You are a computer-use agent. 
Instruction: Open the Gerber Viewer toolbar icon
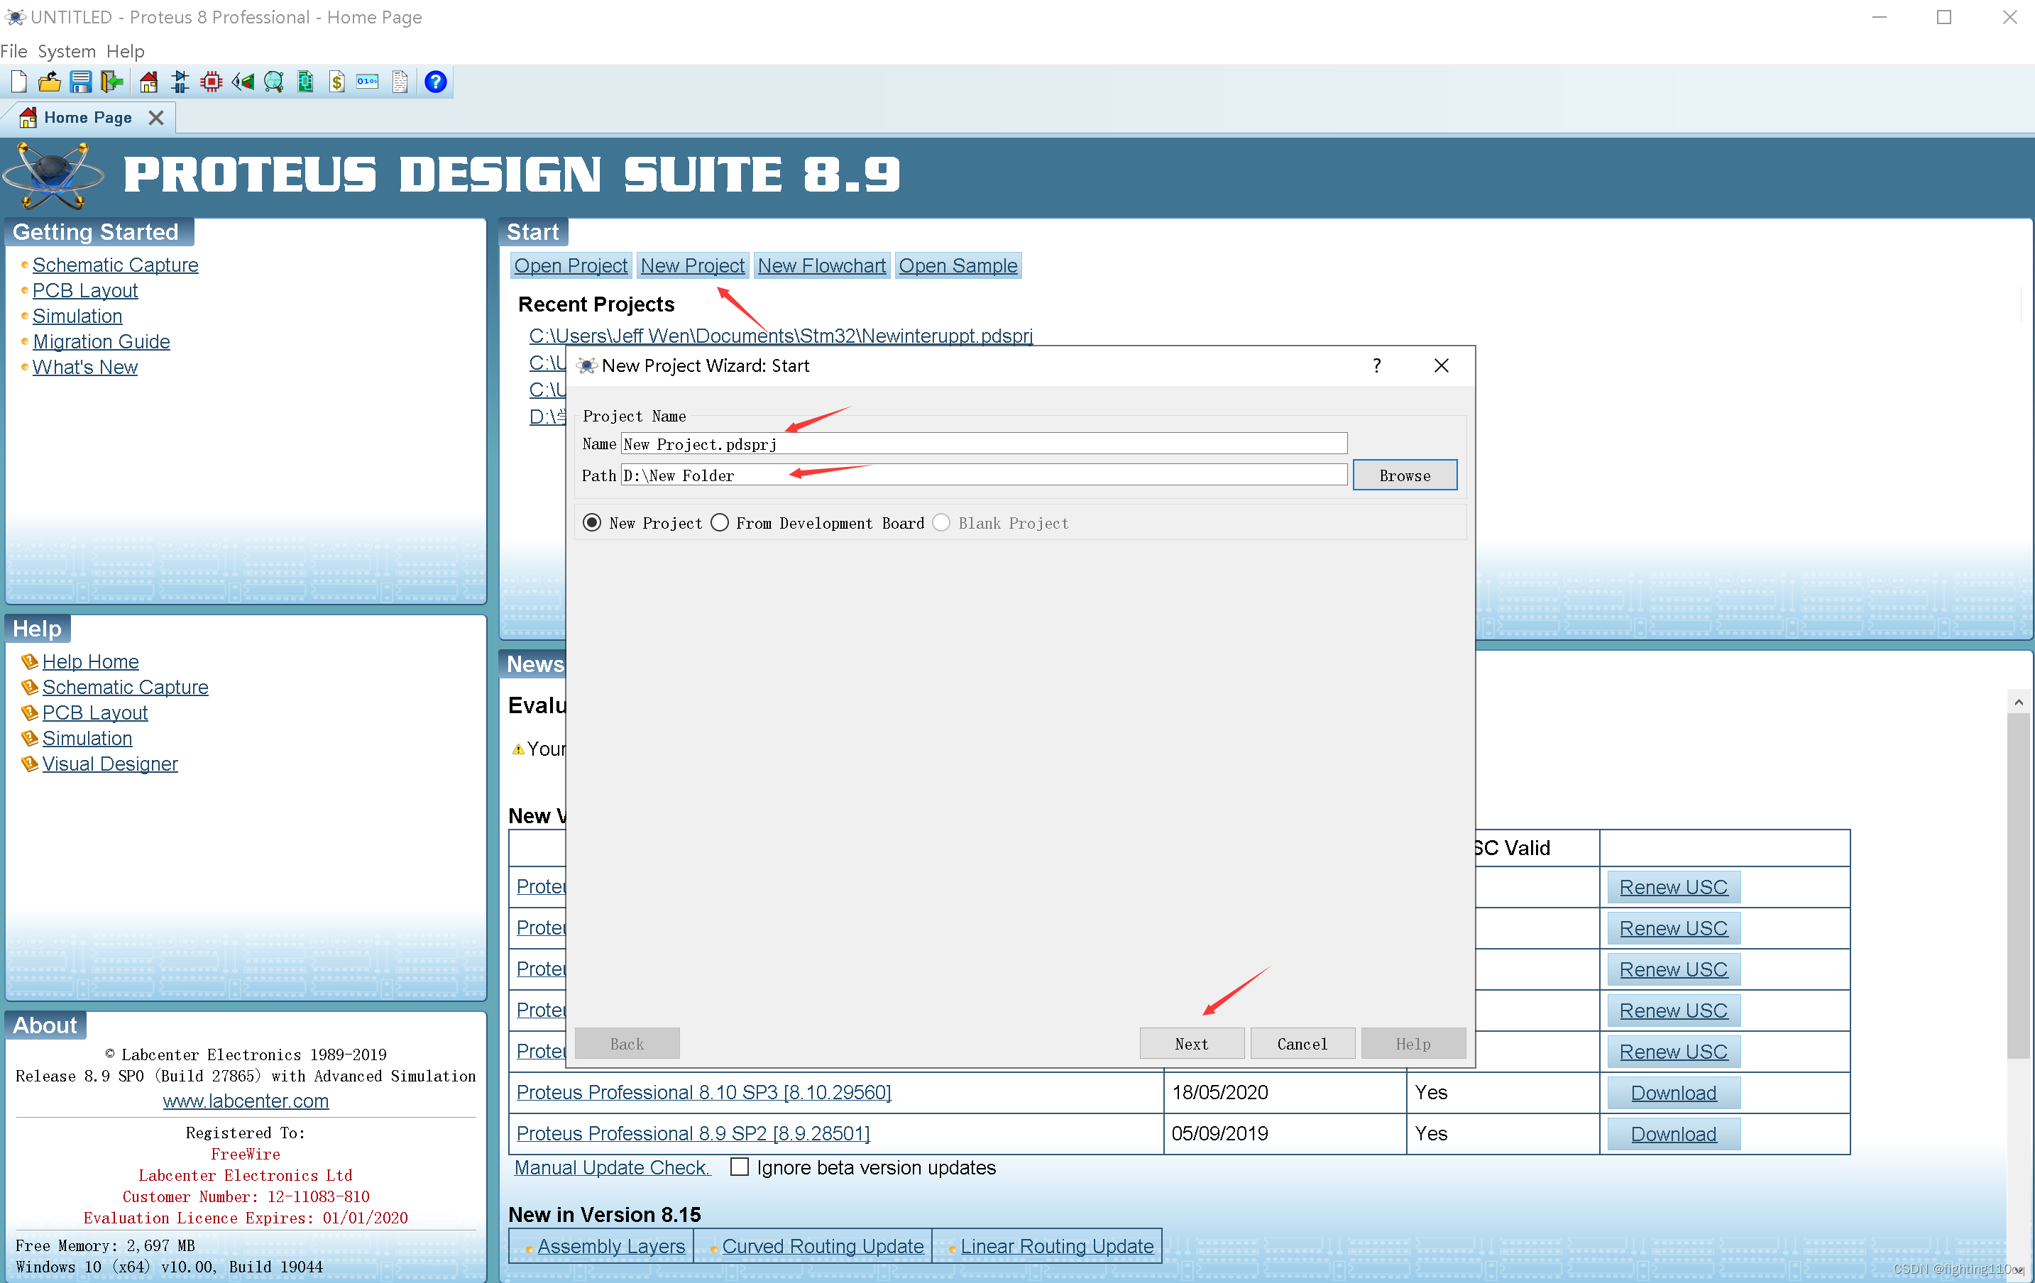[x=305, y=82]
